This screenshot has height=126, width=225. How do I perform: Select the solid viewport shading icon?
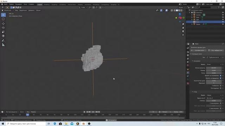click(x=177, y=10)
